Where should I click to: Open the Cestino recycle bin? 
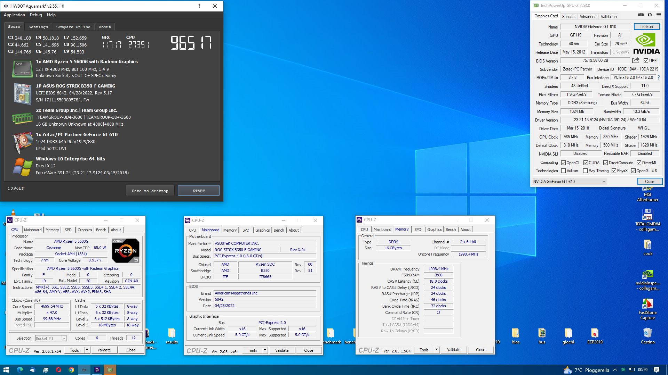(x=647, y=336)
